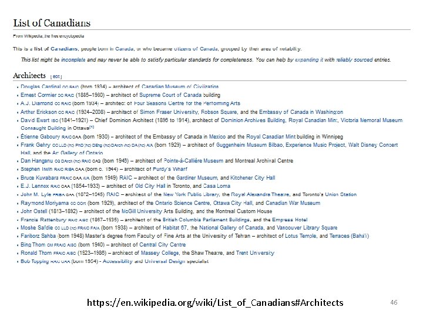This screenshot has width=423, height=317.
Task: Open the Bruce Kuwabara link
Action: [39, 178]
